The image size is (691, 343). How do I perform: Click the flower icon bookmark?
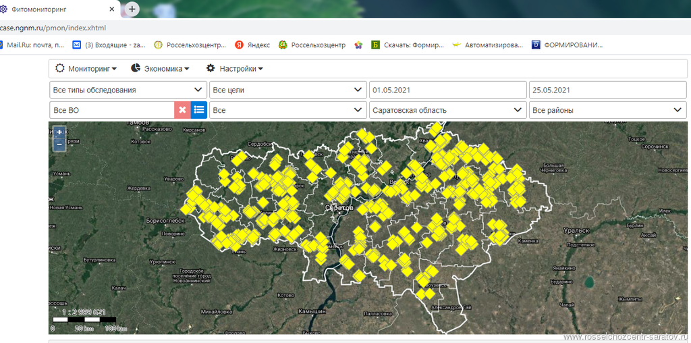pyautogui.click(x=358, y=45)
